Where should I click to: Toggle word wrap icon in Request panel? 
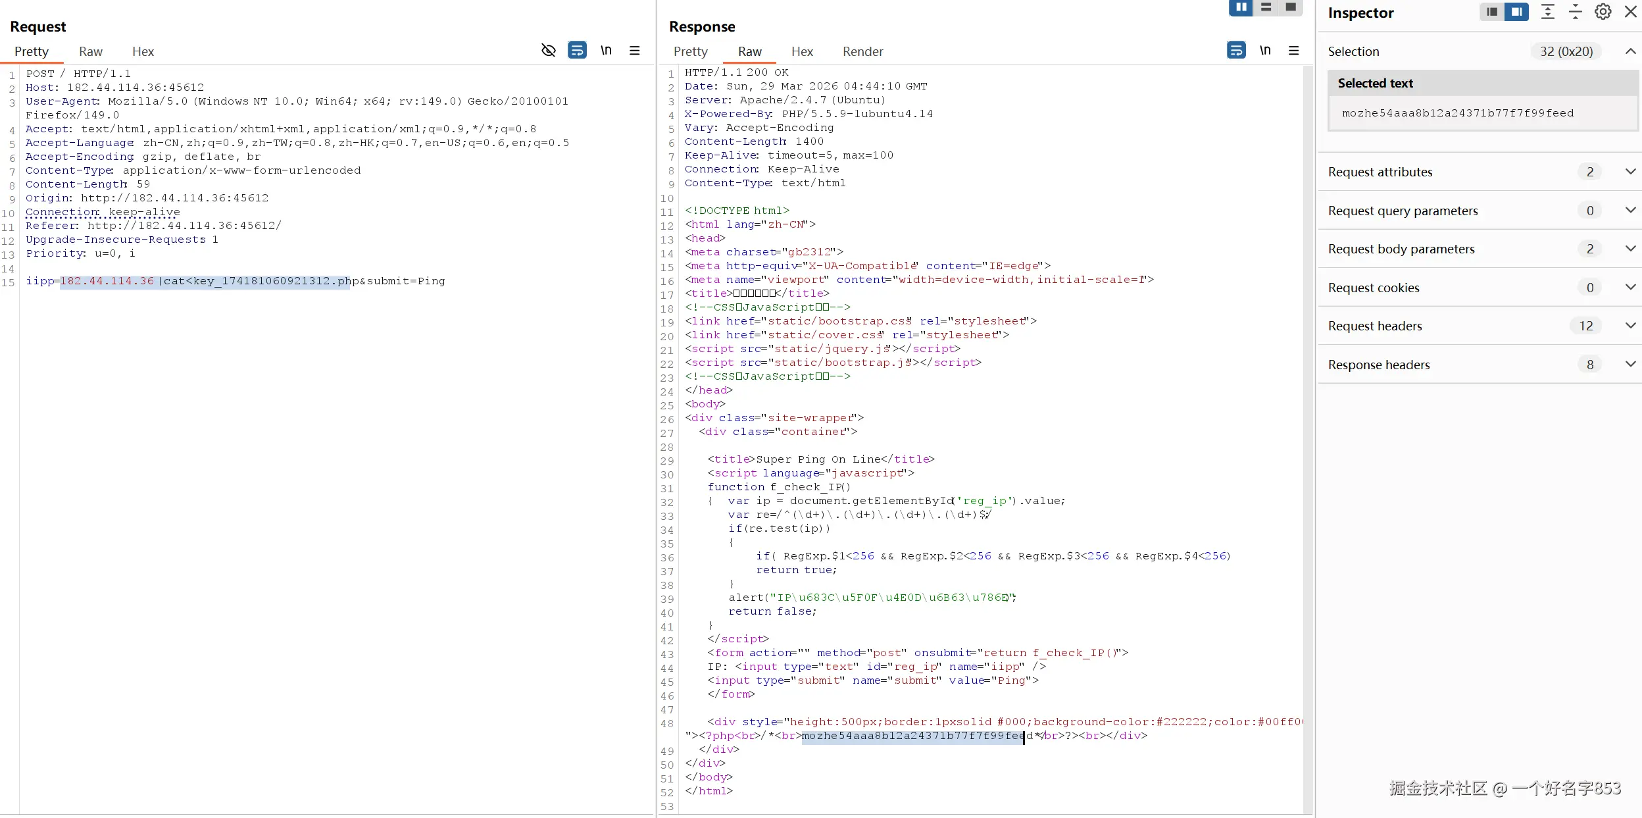577,51
